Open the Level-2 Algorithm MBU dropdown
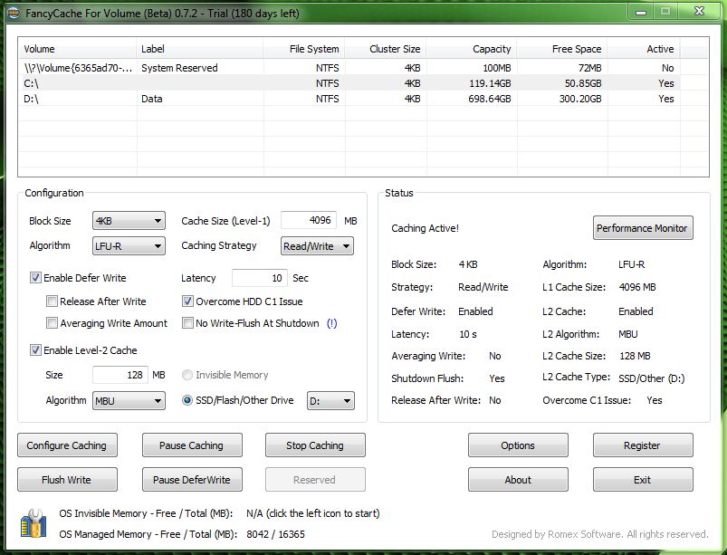 [x=129, y=400]
